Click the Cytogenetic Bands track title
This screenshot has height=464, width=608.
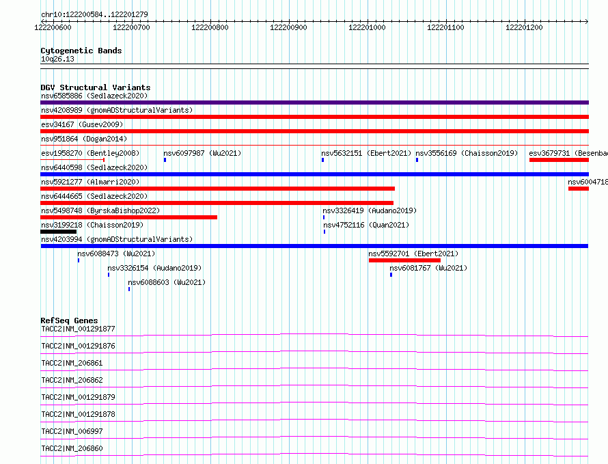tap(81, 51)
